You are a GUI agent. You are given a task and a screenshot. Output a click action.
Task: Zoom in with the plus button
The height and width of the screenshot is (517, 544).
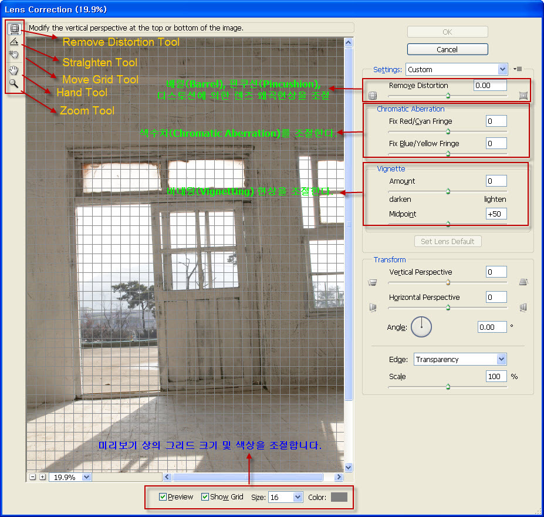[x=42, y=477]
